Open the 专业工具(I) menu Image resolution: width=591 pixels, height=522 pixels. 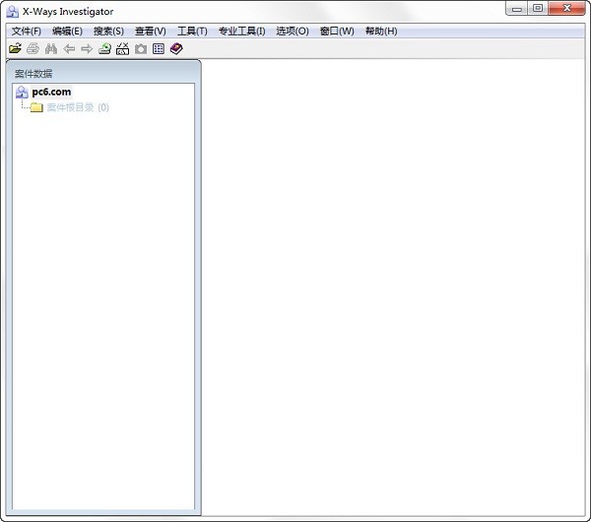point(242,32)
